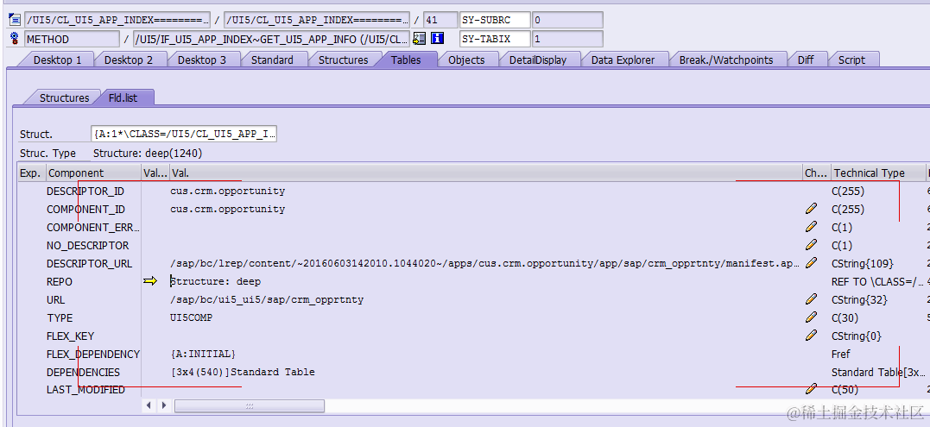
Task: Select the inner Structures sub-tab
Action: click(64, 97)
